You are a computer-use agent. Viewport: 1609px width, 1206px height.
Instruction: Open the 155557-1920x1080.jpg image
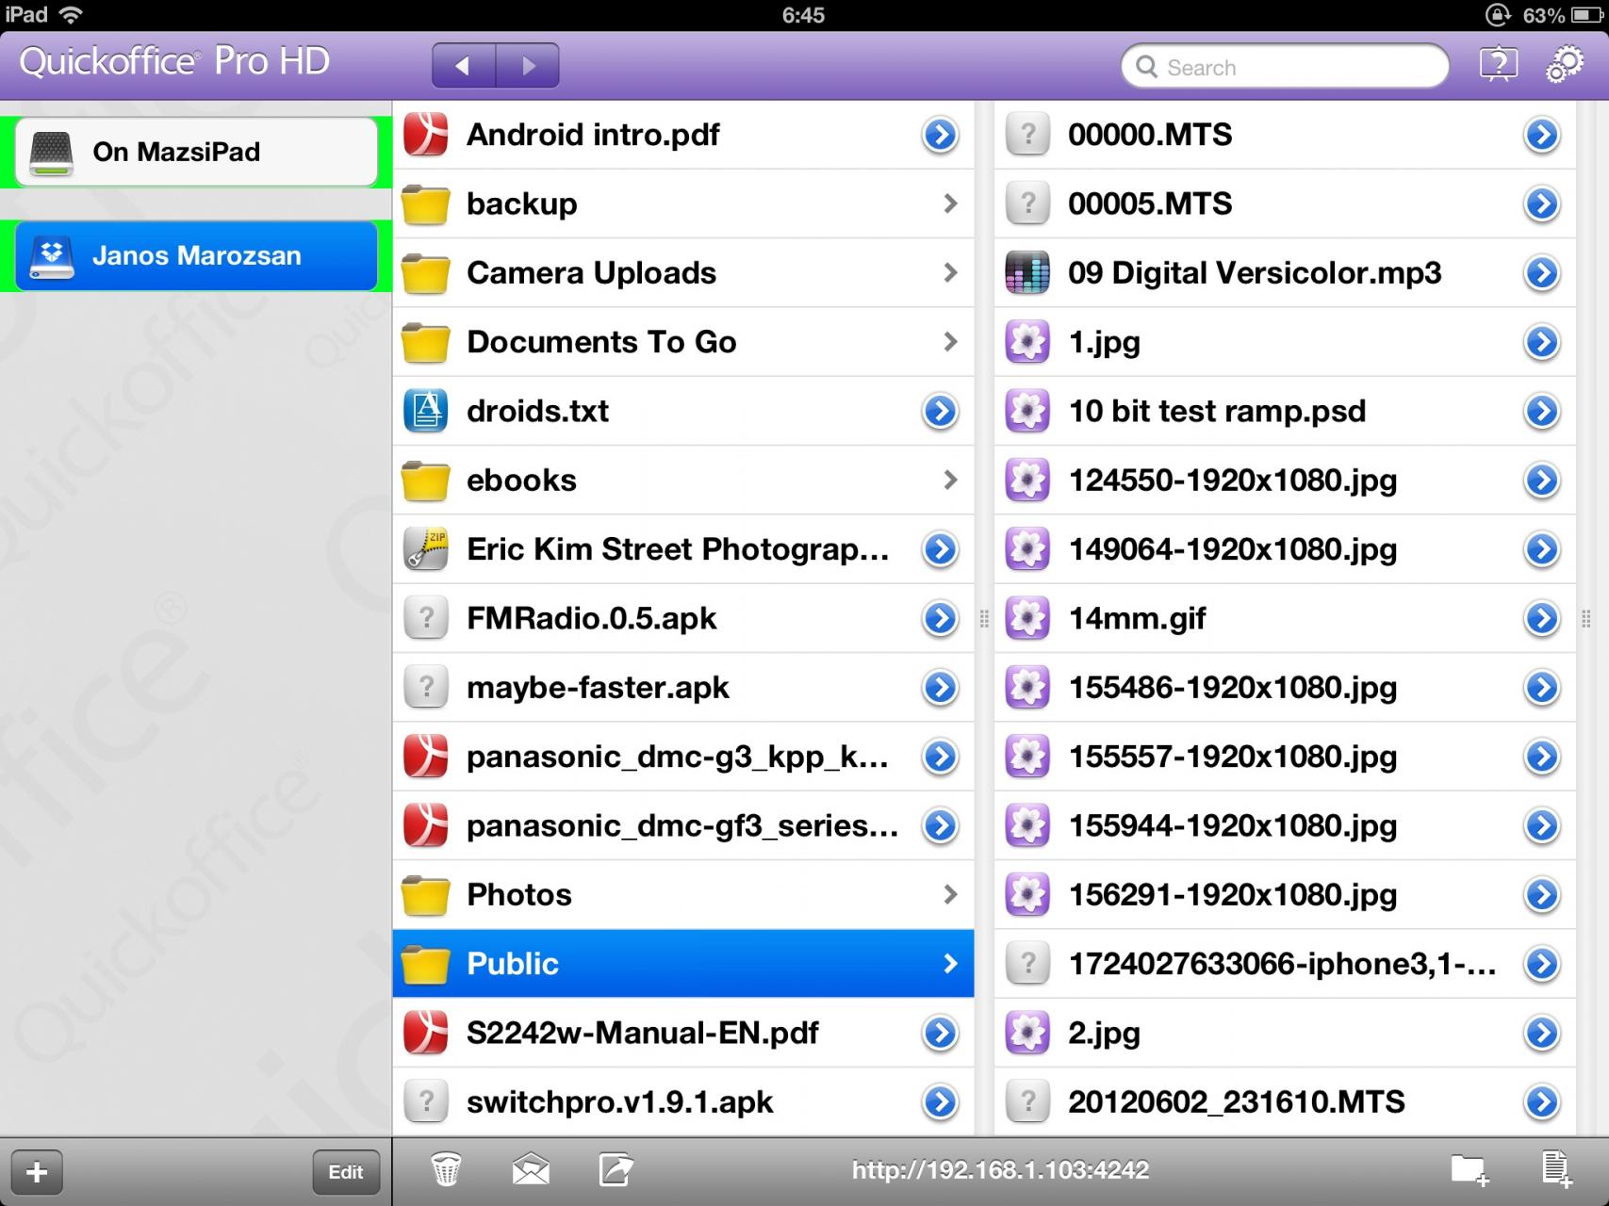coord(1285,757)
